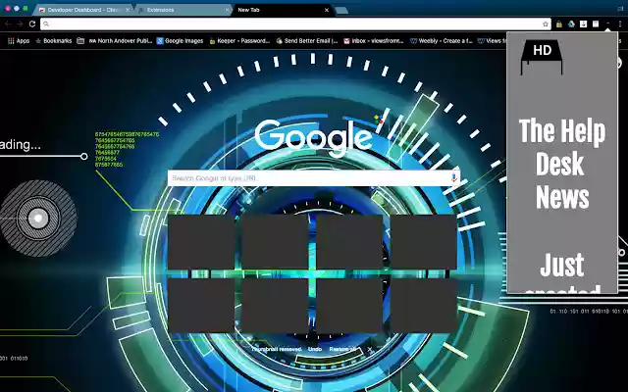The height and width of the screenshot is (392, 628).
Task: Bookmark this page with the star icon
Action: coord(546,24)
